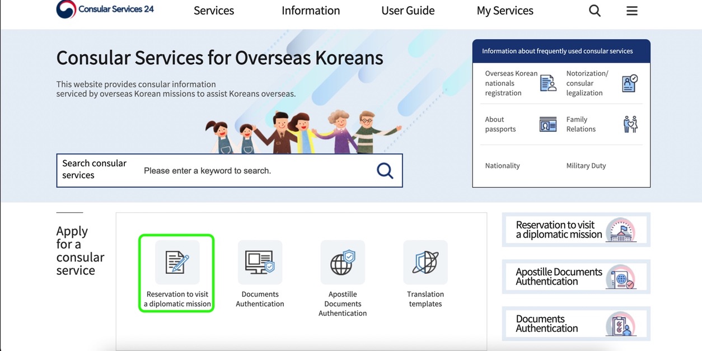Open the Services menu
This screenshot has height=351, width=702.
click(x=213, y=10)
